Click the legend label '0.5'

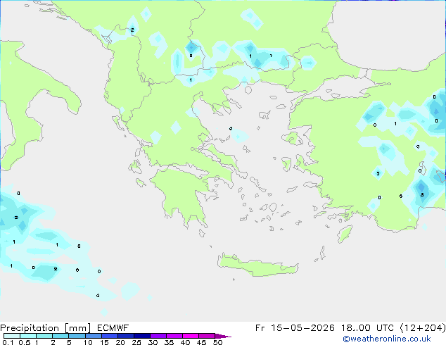(x=24, y=342)
